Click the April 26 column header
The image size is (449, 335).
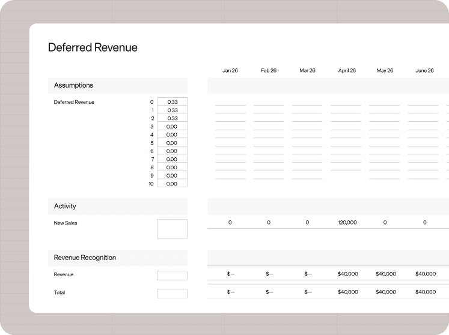tap(347, 70)
